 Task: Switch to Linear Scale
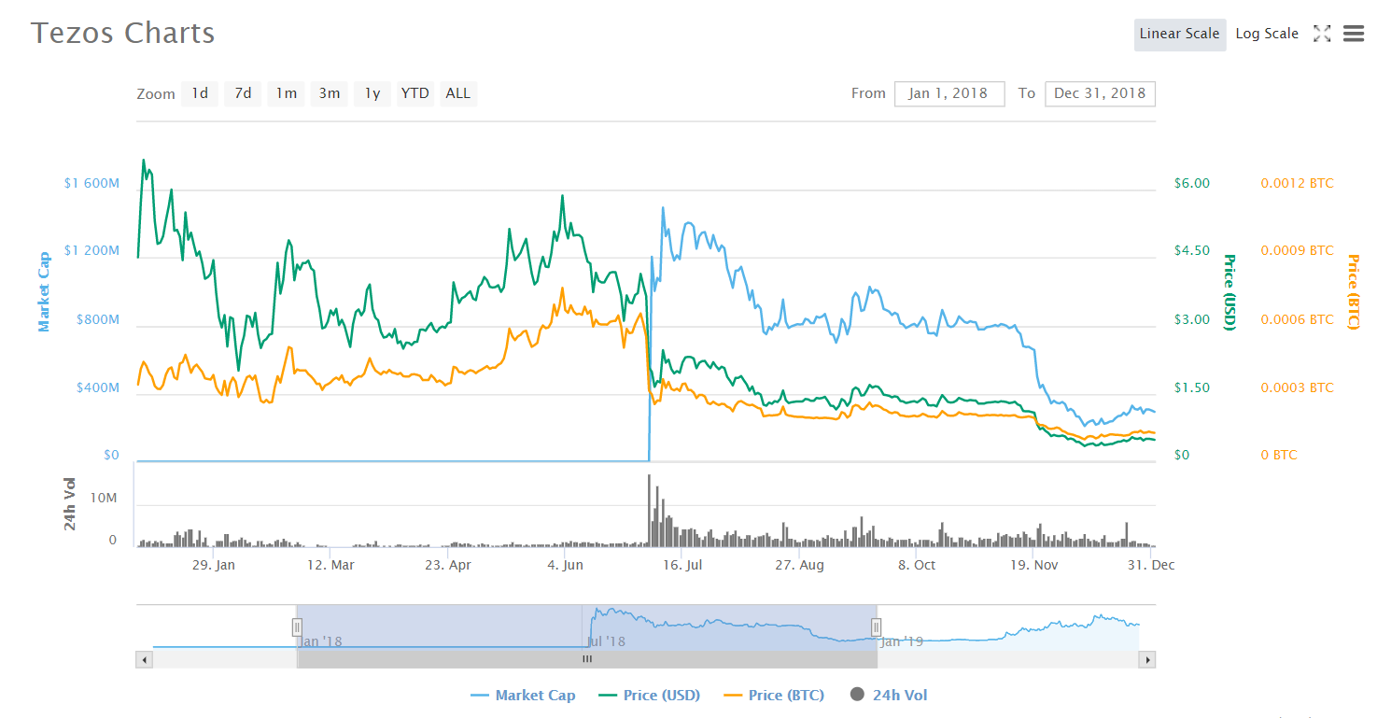click(1180, 34)
